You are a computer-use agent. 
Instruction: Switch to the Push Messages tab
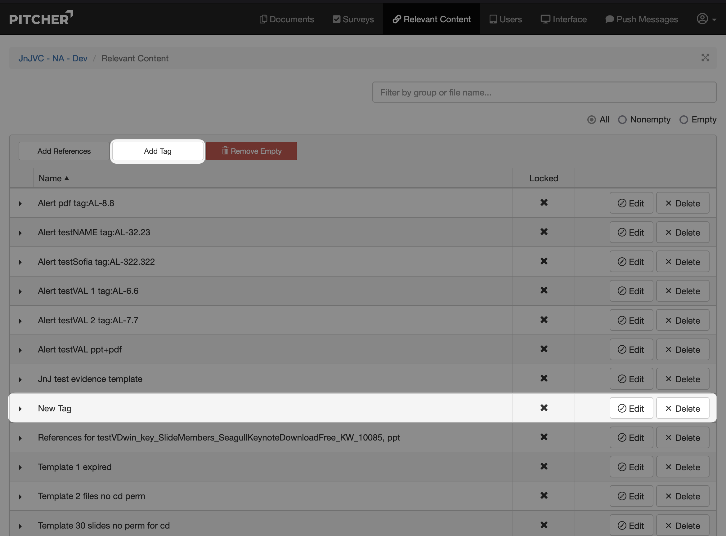click(x=642, y=19)
